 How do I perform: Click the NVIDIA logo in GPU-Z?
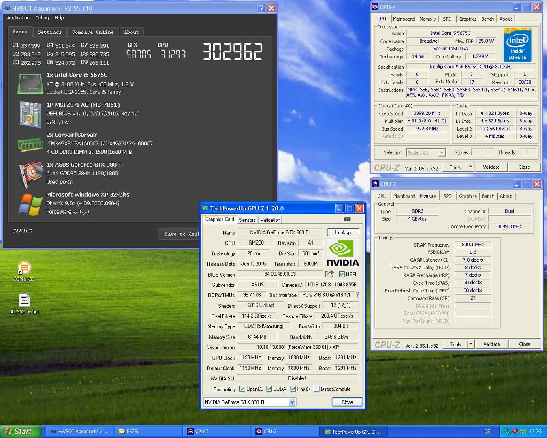click(343, 253)
